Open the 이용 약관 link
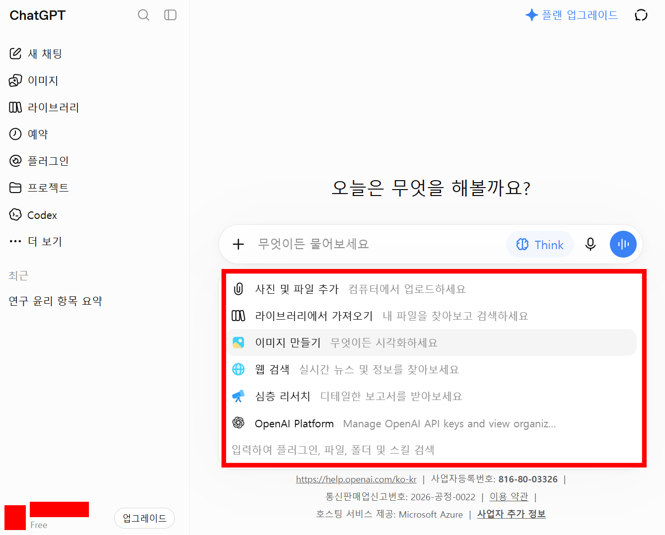The image size is (665, 535). (509, 497)
